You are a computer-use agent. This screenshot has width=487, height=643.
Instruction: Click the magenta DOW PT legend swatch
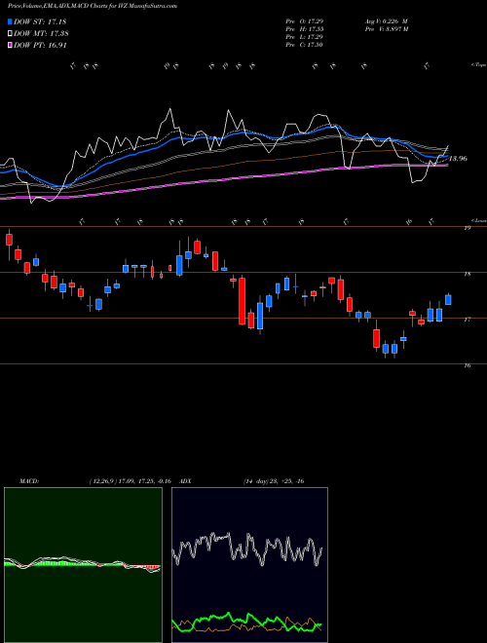tap(11, 46)
